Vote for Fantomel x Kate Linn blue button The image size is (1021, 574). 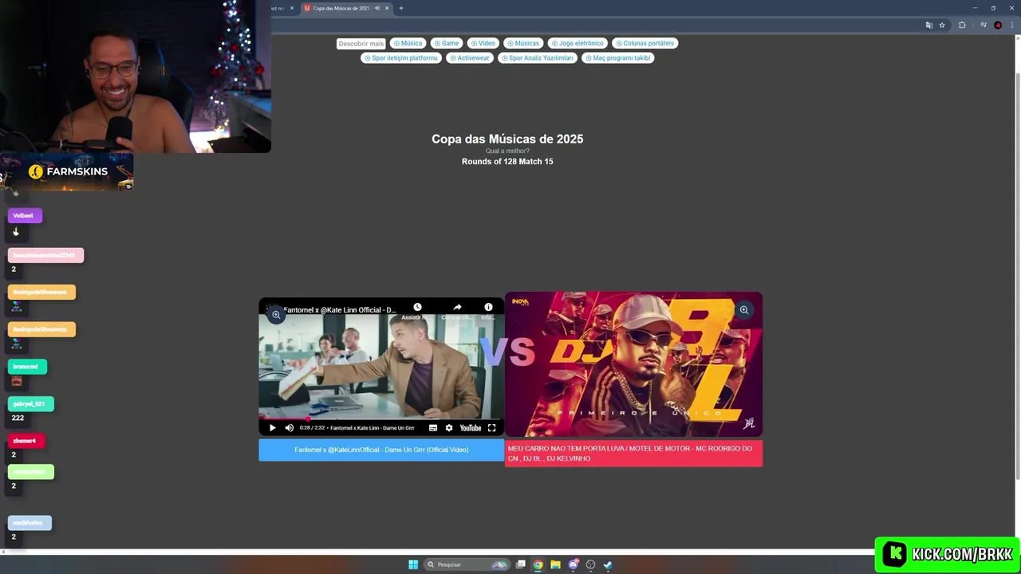(381, 450)
